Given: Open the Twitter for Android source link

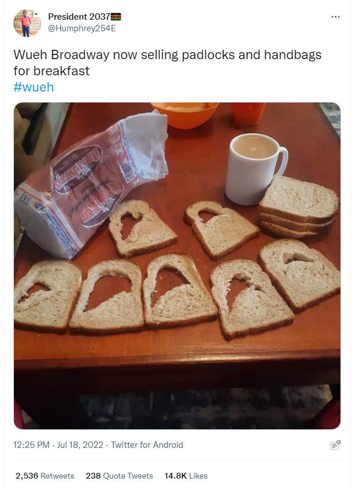Looking at the screenshot, I should (x=147, y=445).
